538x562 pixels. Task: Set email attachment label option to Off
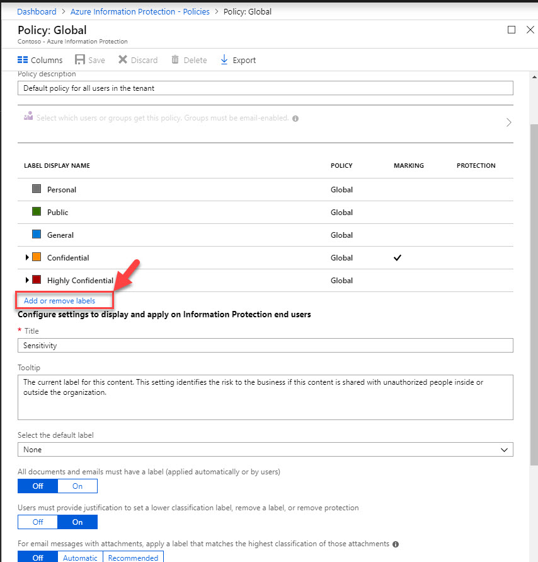coord(38,556)
